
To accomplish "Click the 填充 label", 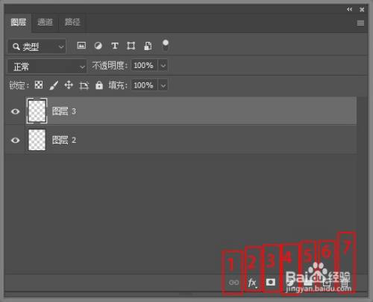I will click(x=118, y=85).
